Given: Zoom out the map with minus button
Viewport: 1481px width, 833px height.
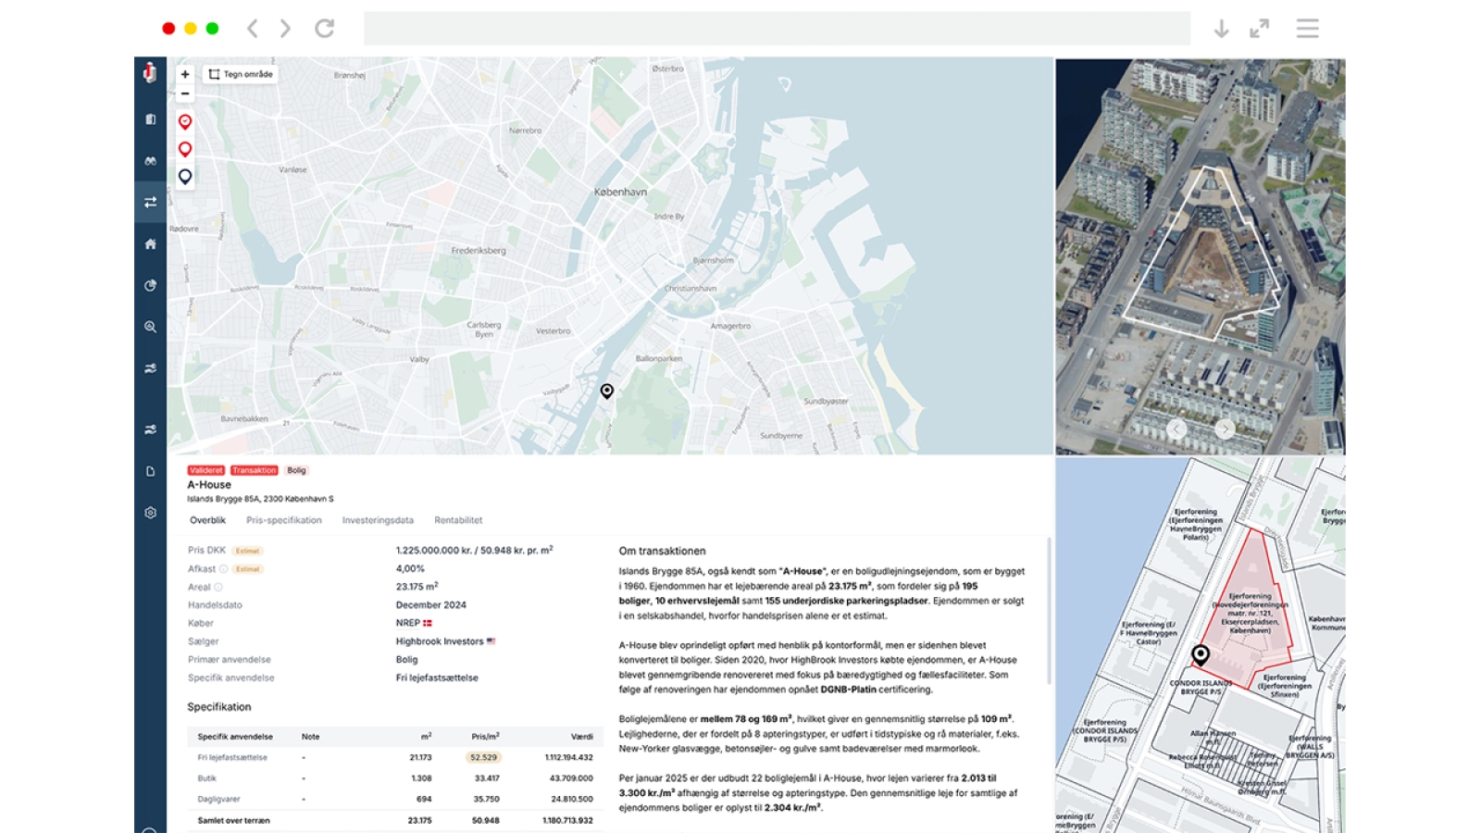Looking at the screenshot, I should [x=185, y=93].
